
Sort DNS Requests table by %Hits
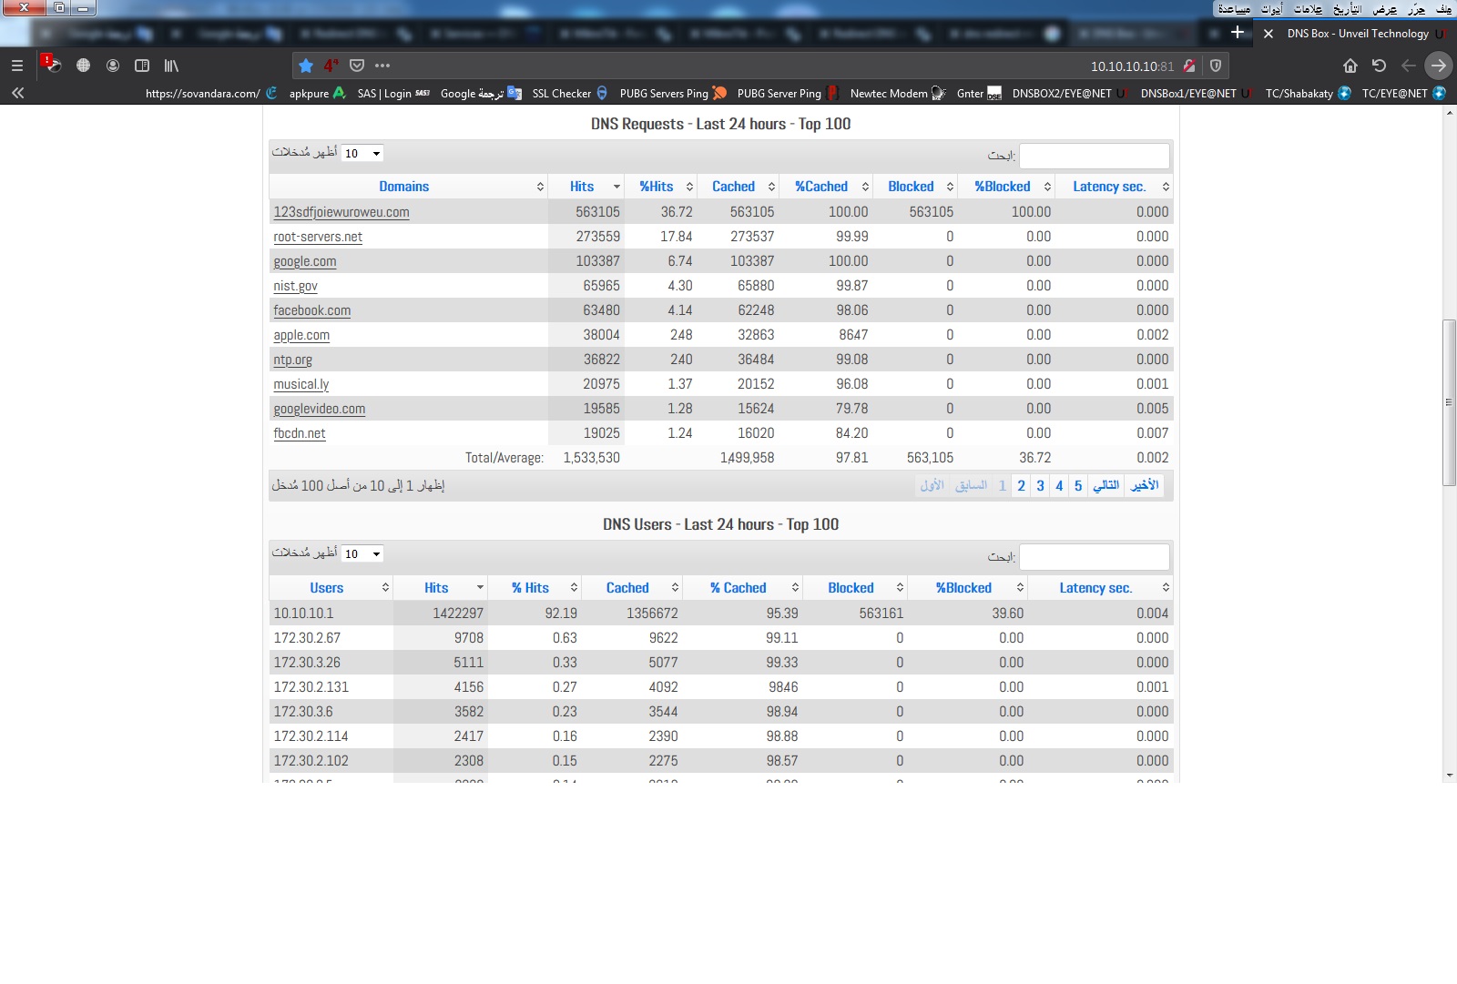(x=662, y=187)
